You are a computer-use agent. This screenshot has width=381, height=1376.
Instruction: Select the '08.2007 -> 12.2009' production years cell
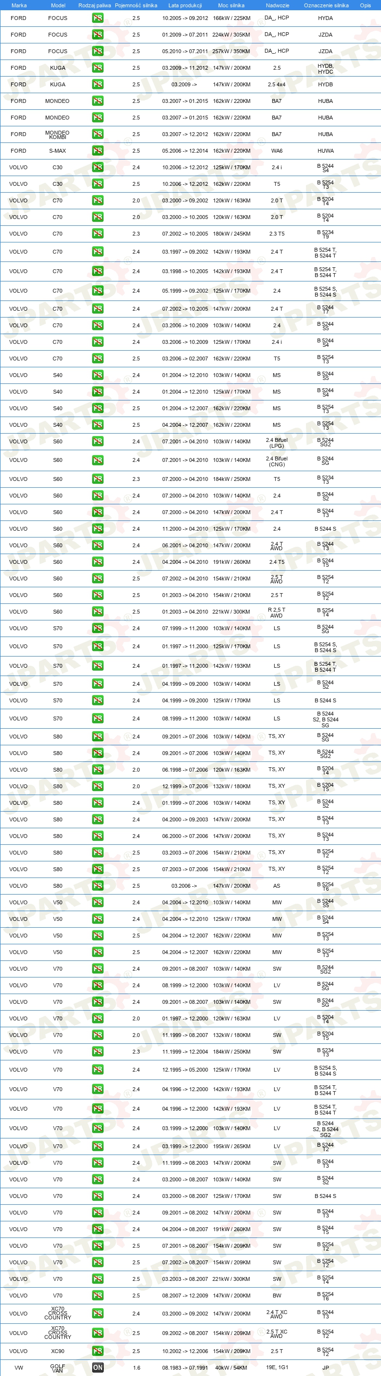coord(185,1296)
